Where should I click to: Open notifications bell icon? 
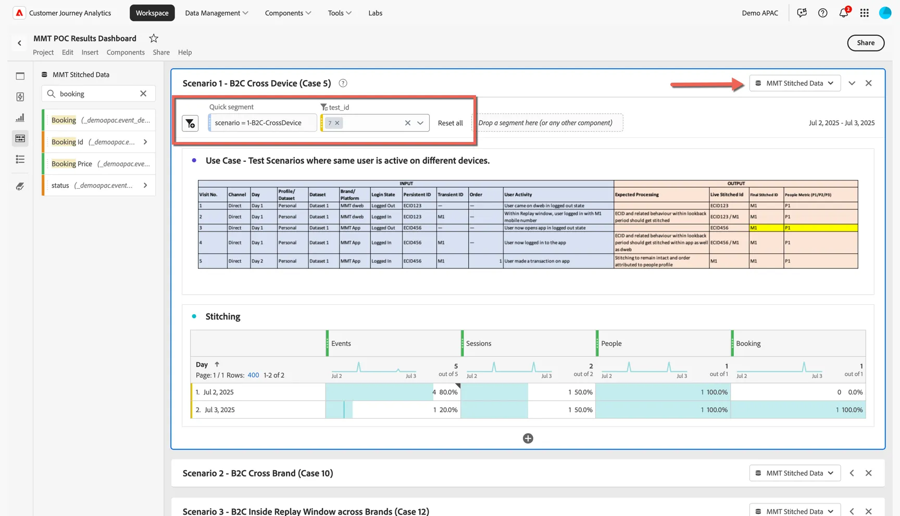click(843, 13)
